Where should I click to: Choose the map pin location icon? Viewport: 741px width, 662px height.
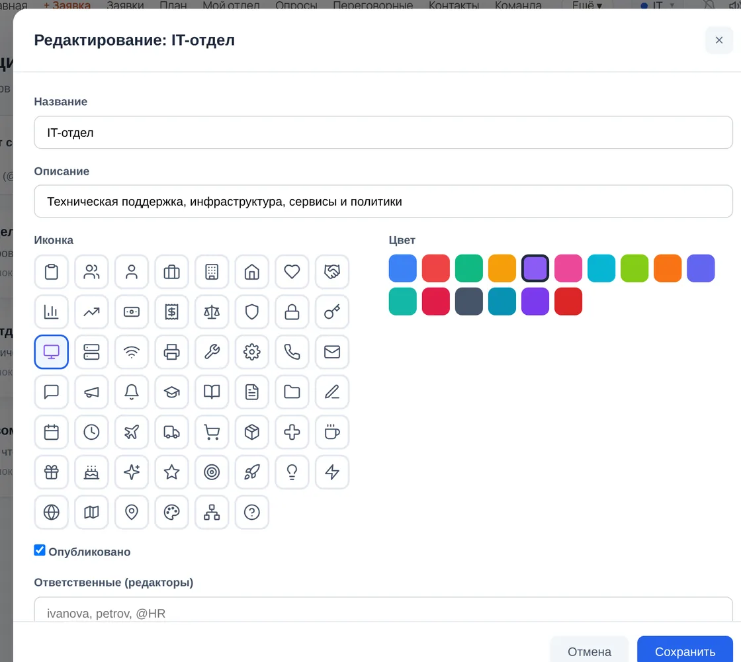(x=132, y=513)
